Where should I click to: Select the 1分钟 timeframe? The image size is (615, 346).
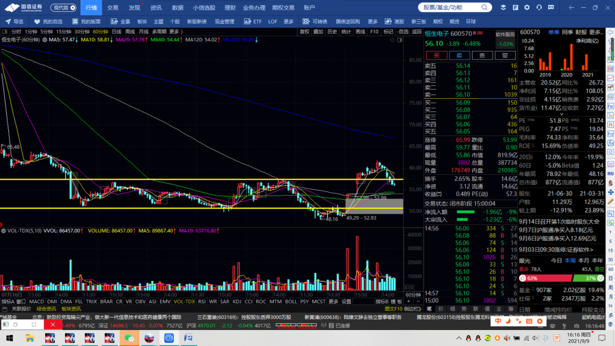pyautogui.click(x=31, y=32)
